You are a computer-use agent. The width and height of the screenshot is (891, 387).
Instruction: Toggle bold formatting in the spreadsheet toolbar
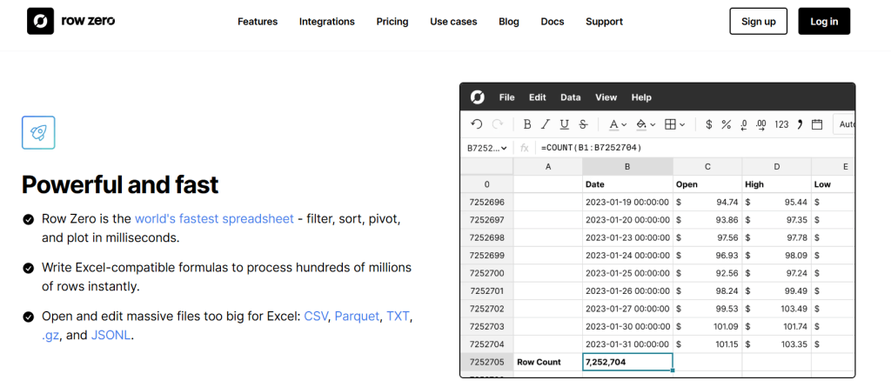tap(527, 124)
